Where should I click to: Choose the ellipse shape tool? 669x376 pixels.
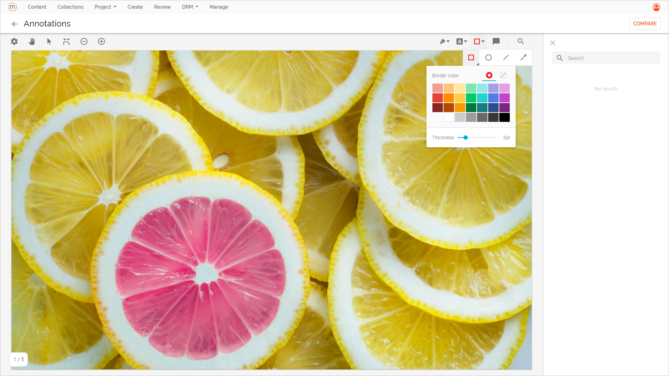click(489, 57)
